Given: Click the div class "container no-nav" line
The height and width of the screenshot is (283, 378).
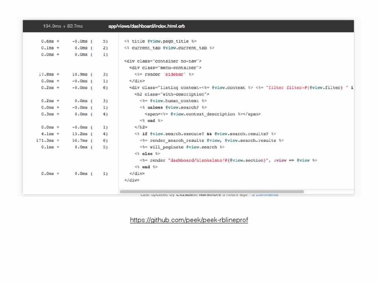Looking at the screenshot, I should point(163,61).
